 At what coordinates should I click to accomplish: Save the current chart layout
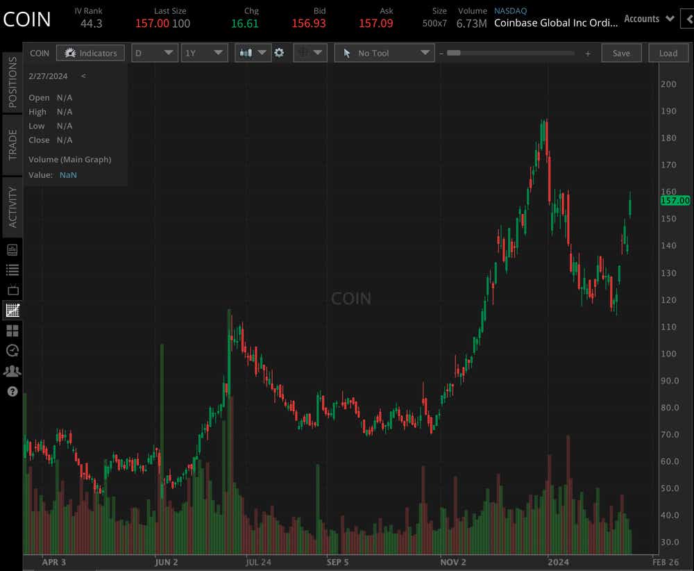click(x=621, y=53)
